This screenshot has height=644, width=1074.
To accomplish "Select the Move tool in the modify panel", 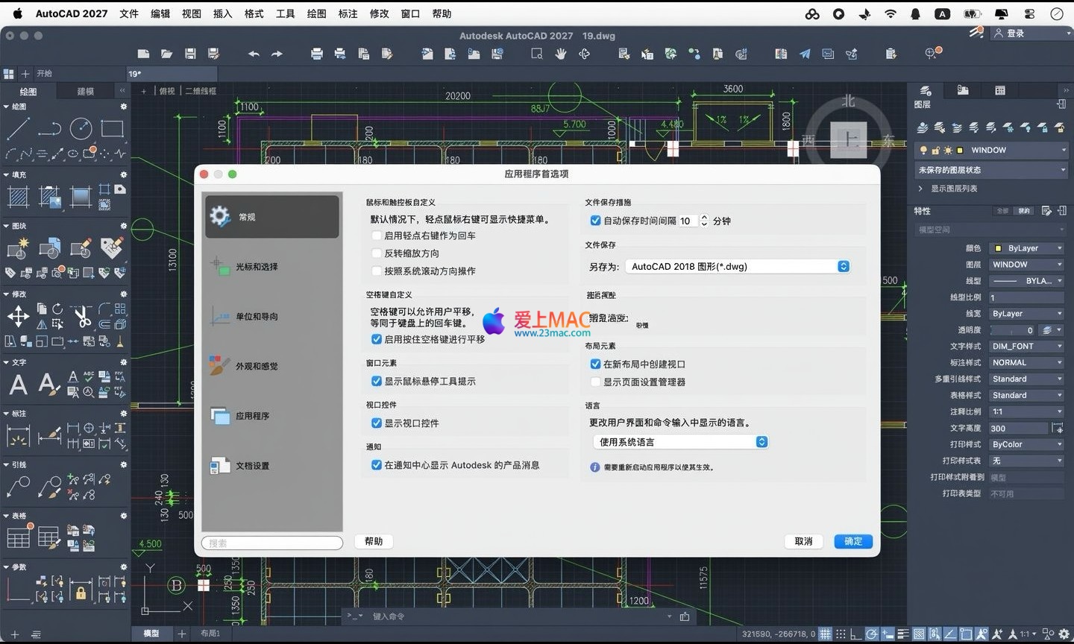I will click(x=18, y=317).
